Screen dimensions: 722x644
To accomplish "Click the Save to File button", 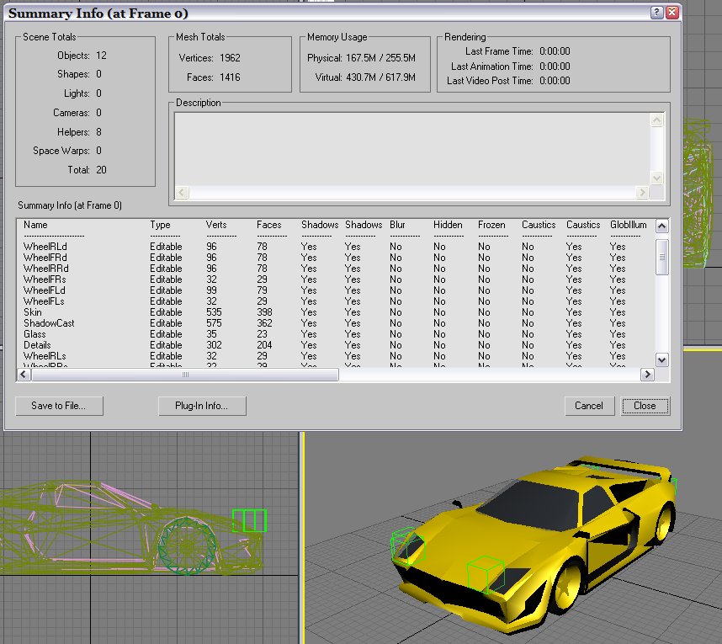I will 59,406.
